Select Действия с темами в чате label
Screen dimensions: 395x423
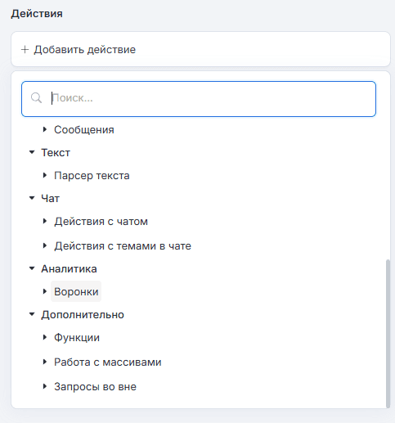click(123, 246)
